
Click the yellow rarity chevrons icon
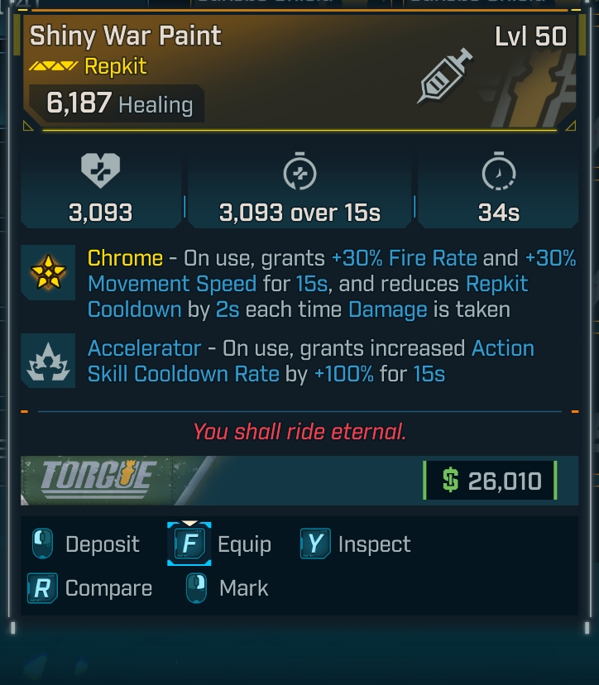click(53, 66)
